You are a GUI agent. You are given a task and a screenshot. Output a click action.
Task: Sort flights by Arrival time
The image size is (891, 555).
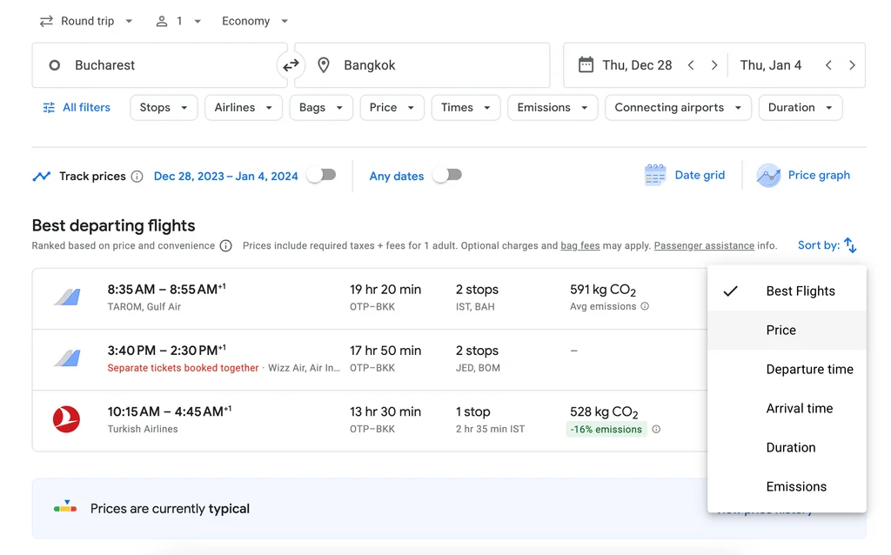coord(787,409)
